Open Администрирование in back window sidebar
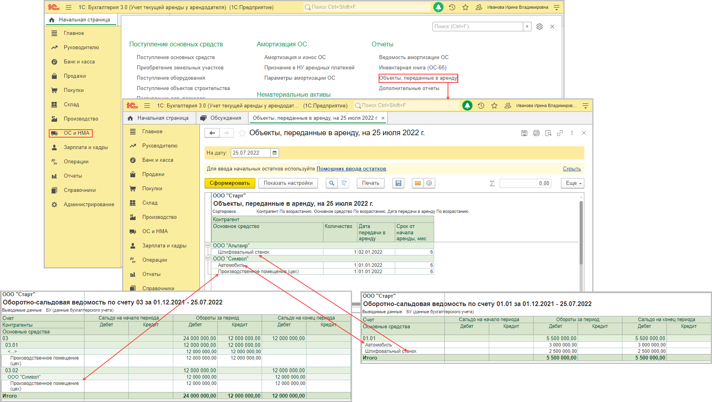 coord(89,205)
